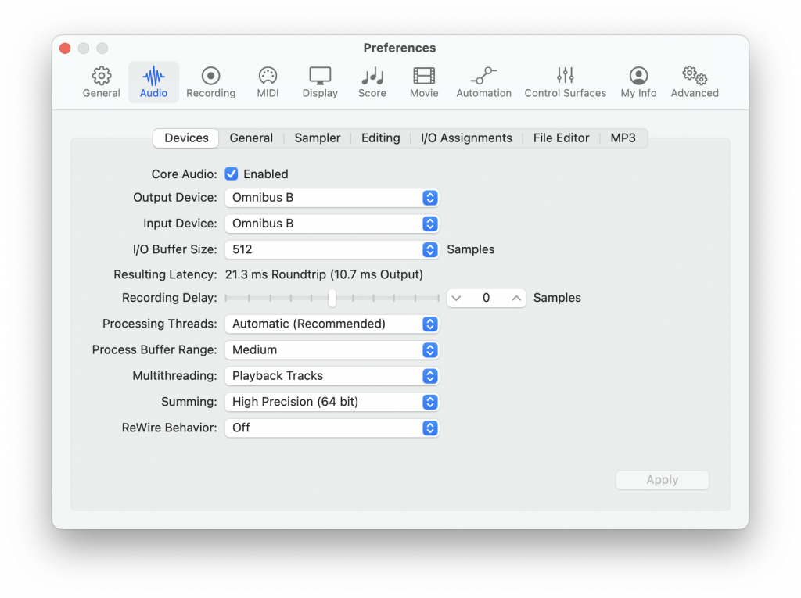Switch to the General sub-tab
Viewport: 801px width, 598px height.
coord(251,138)
